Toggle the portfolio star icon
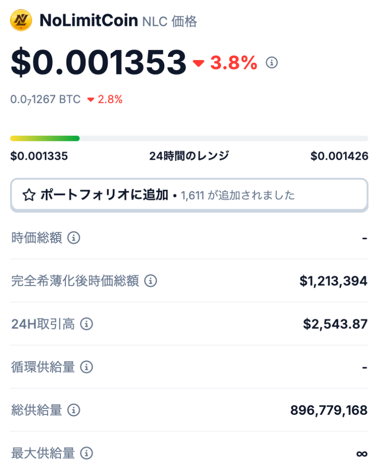This screenshot has height=473, width=390. pos(29,195)
